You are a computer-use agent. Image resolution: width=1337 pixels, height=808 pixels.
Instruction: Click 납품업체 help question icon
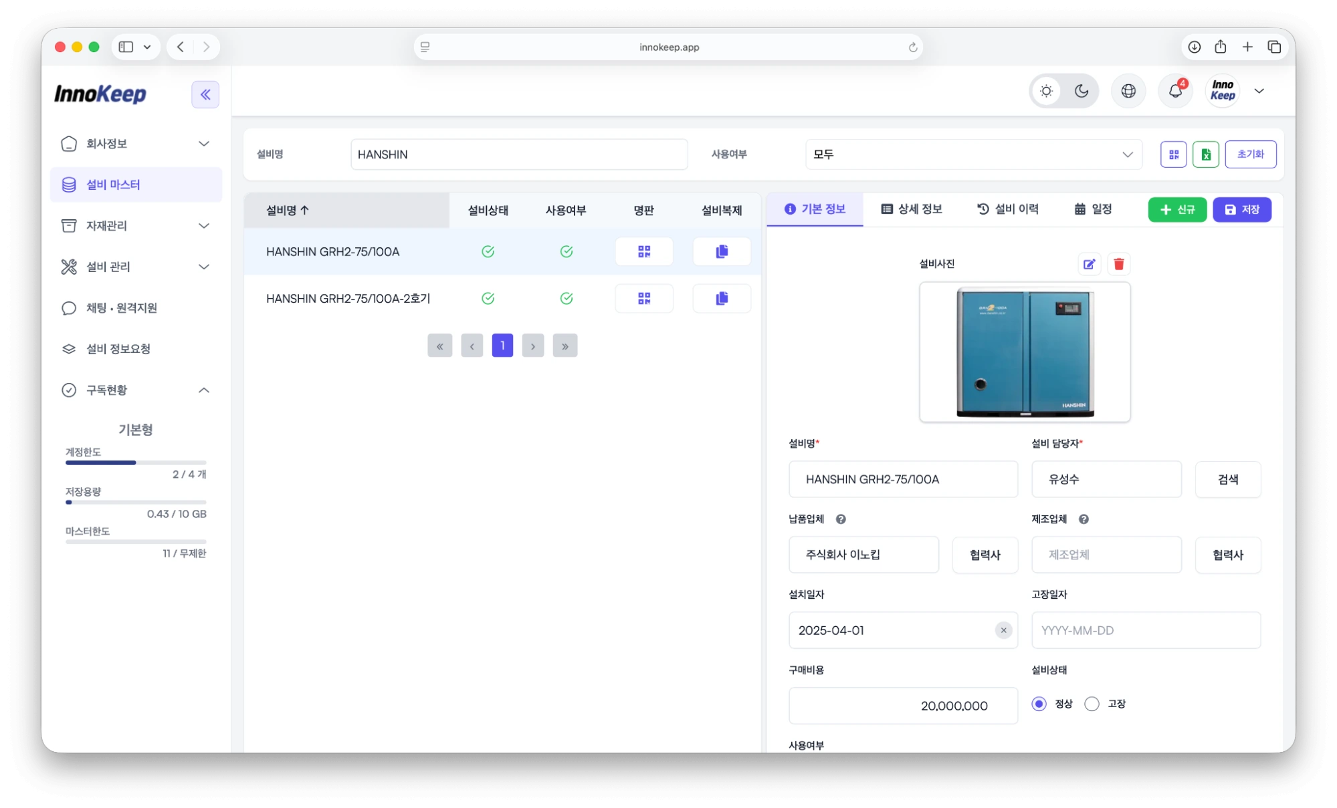841,519
